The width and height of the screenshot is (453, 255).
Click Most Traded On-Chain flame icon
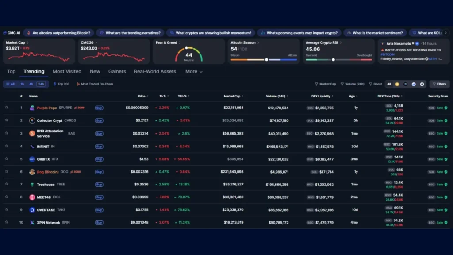pos(78,84)
